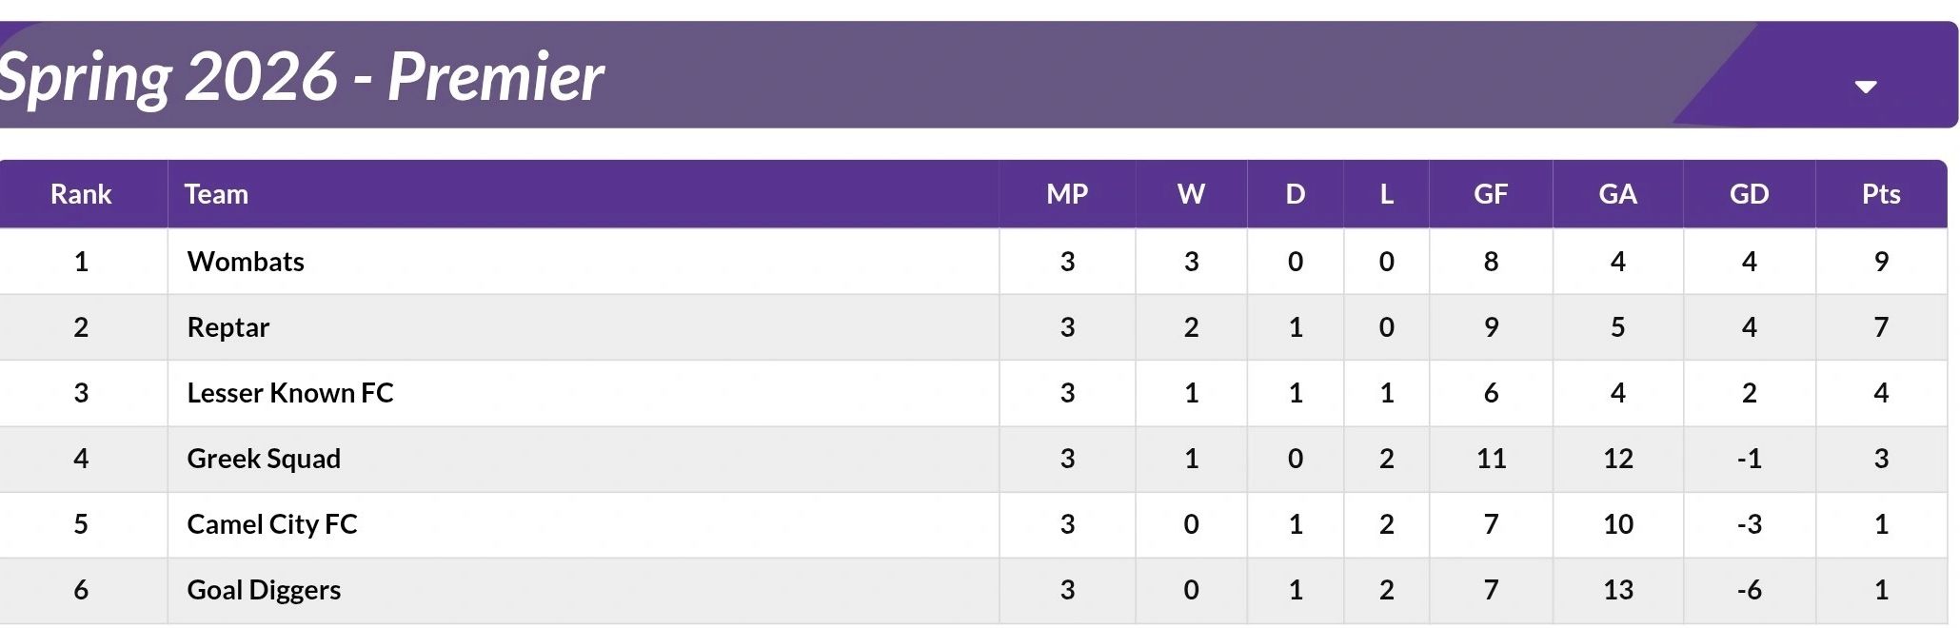Open the Wombats team name
This screenshot has width=1960, height=628.
246,262
